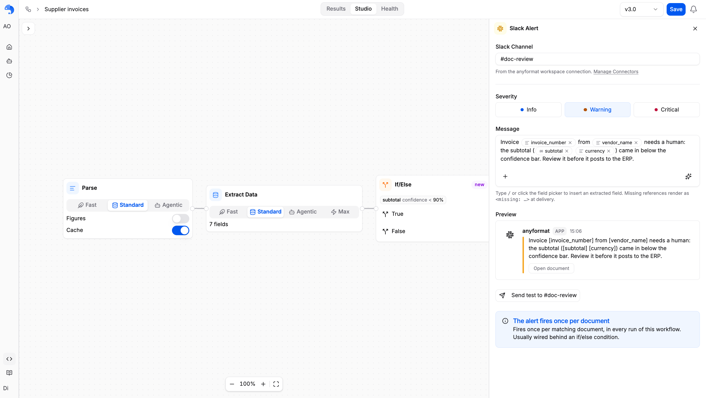The image size is (706, 398).
Task: Switch to the Results tab
Action: pyautogui.click(x=336, y=9)
